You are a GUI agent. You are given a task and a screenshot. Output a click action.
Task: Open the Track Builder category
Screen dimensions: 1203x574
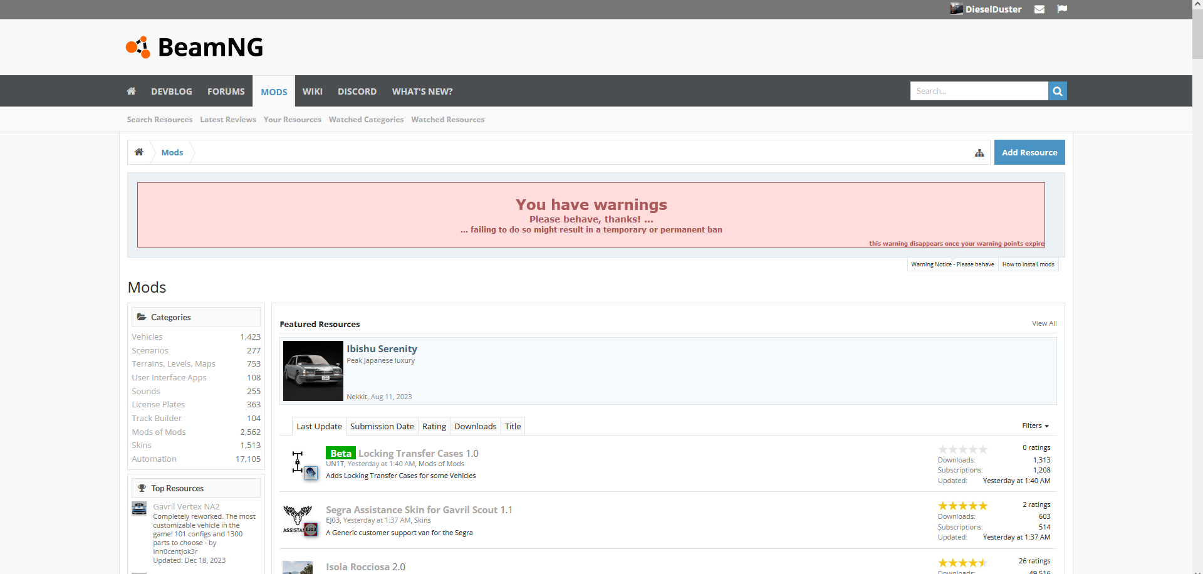tap(157, 419)
